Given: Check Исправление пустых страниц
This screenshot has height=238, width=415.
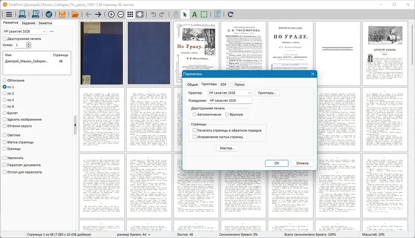Looking at the screenshot, I should click(195, 137).
